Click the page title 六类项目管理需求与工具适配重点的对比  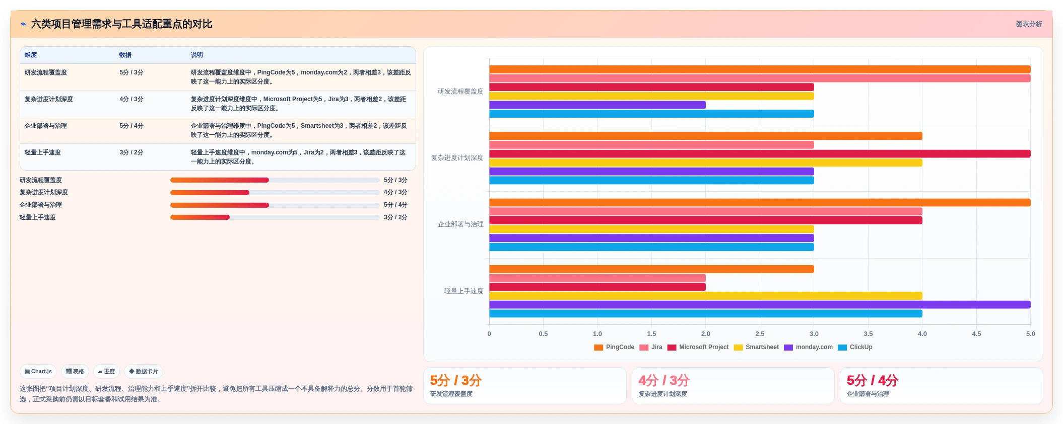[x=121, y=24]
